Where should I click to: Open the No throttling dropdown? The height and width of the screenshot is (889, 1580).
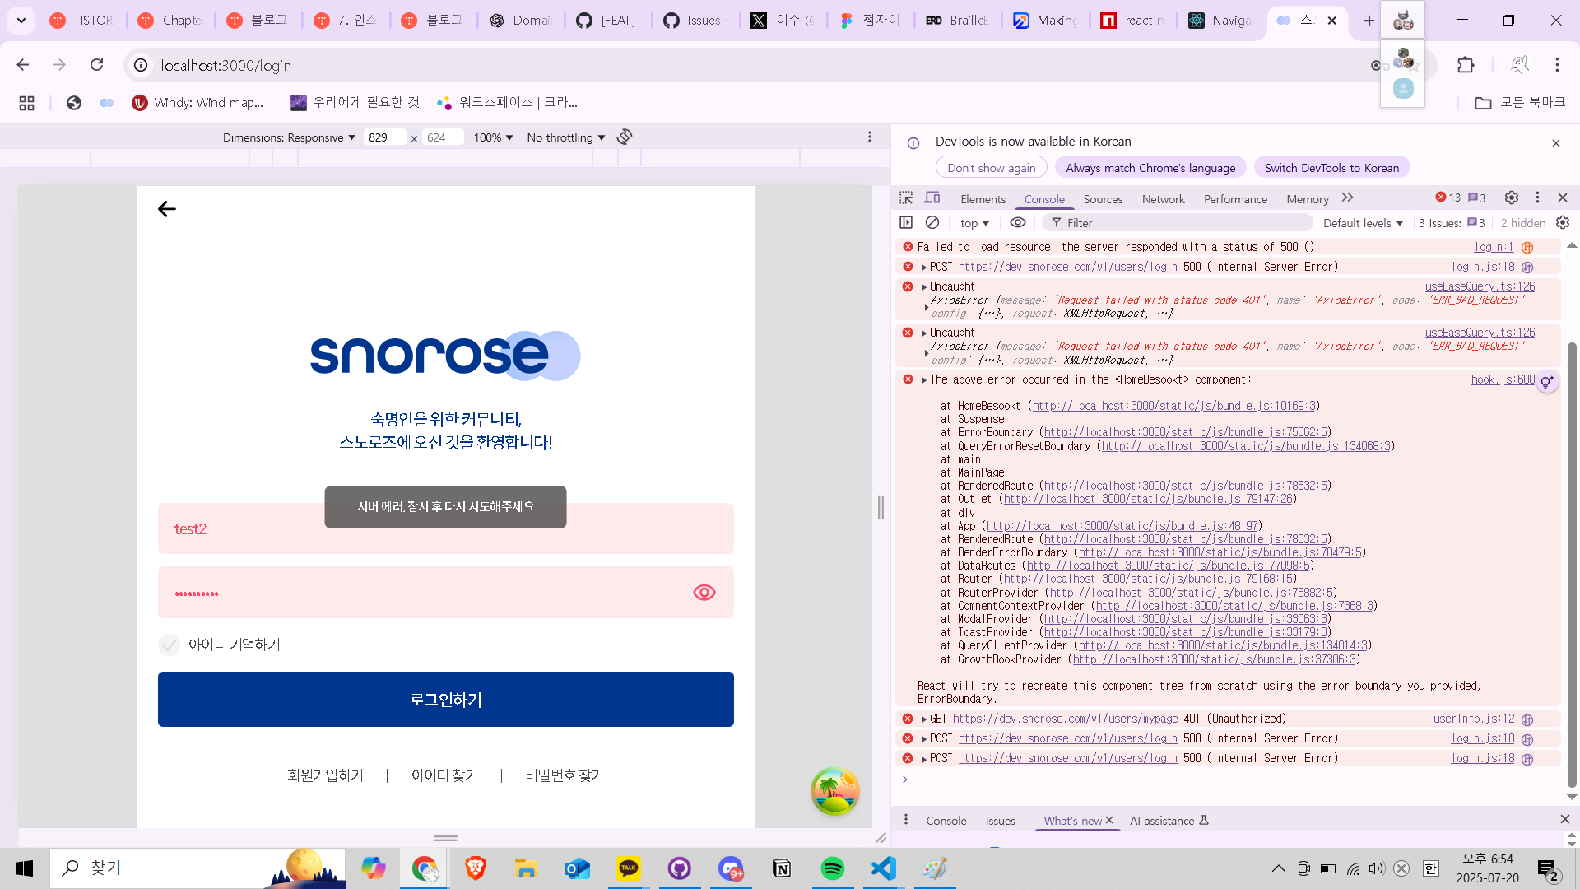(565, 137)
